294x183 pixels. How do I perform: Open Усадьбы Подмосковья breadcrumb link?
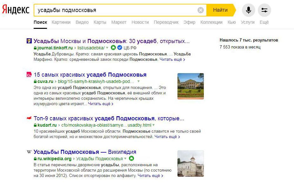point(99,159)
